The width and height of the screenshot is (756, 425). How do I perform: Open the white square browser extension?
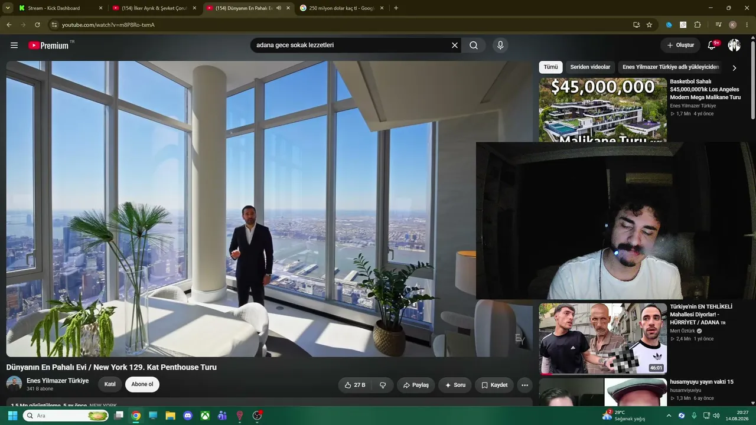coord(683,25)
